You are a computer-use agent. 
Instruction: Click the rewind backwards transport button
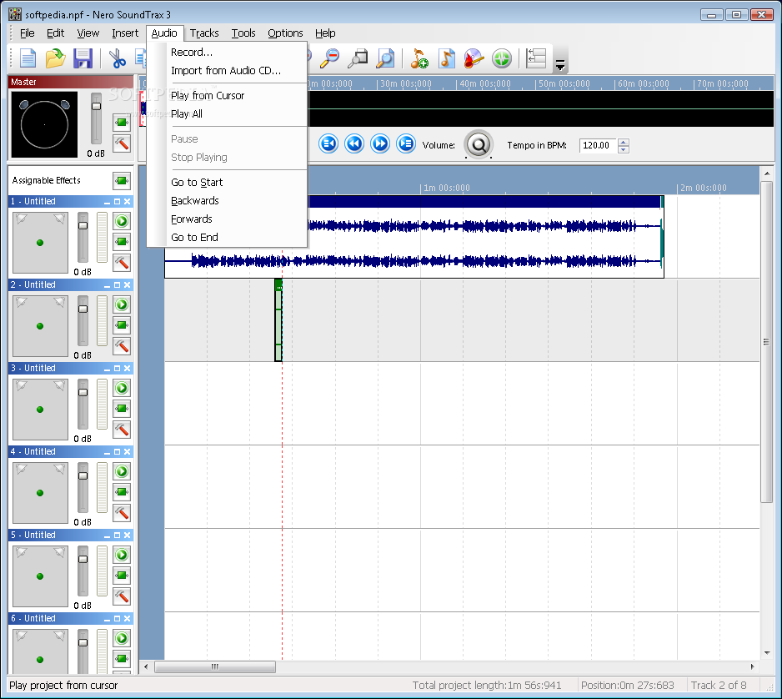[x=354, y=144]
